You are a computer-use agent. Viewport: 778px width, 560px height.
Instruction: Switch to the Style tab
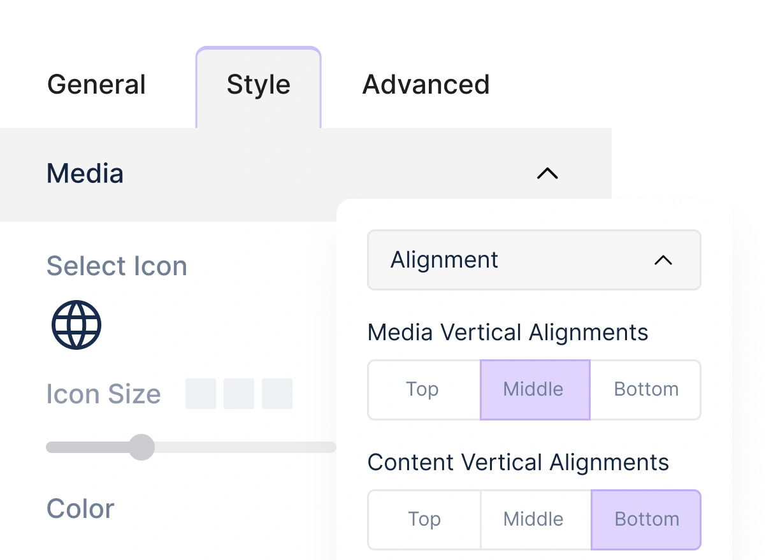[258, 85]
